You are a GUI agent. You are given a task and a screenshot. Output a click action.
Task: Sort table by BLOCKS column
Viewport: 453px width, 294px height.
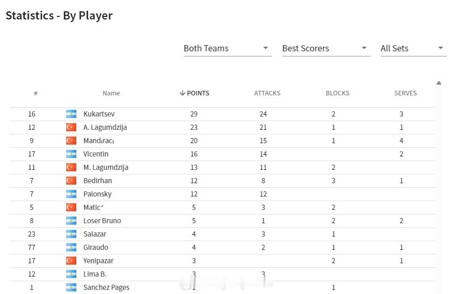[338, 93]
